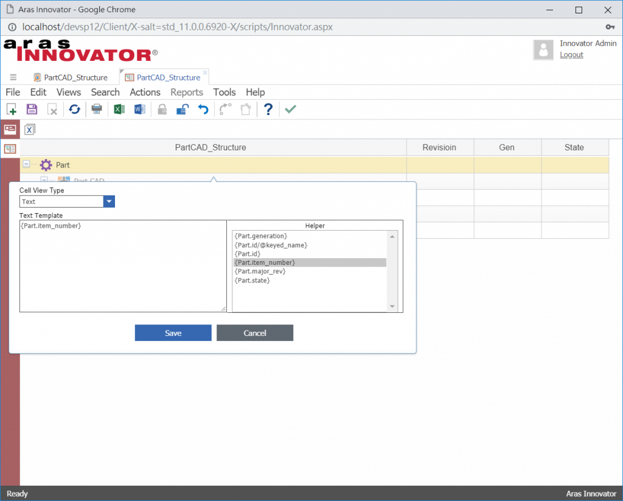Click the Part gear icon in the tree
Image resolution: width=623 pixels, height=501 pixels.
click(46, 164)
